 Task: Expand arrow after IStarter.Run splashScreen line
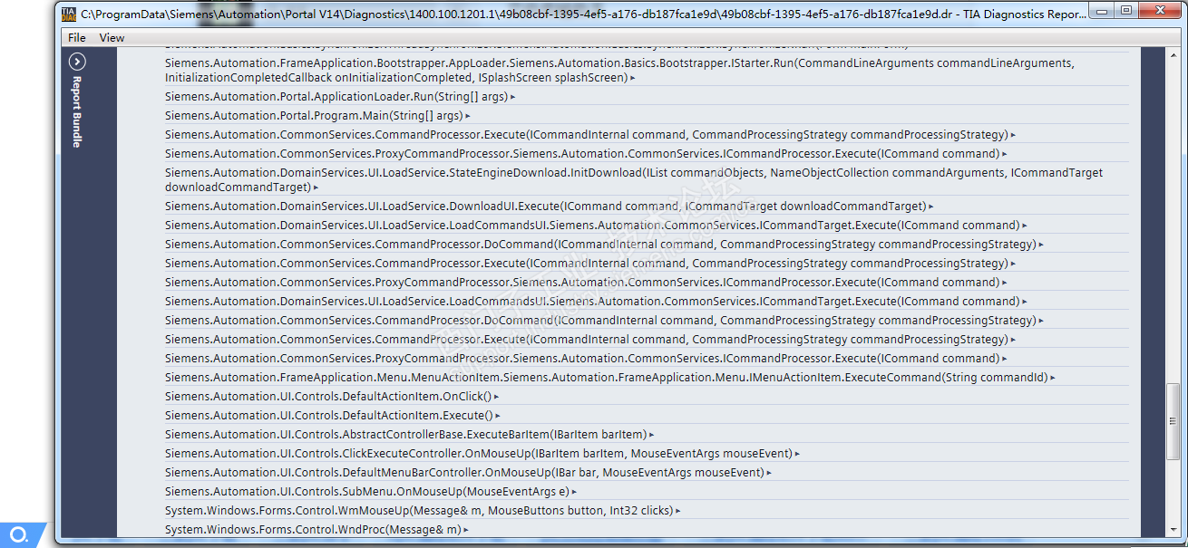click(x=632, y=78)
